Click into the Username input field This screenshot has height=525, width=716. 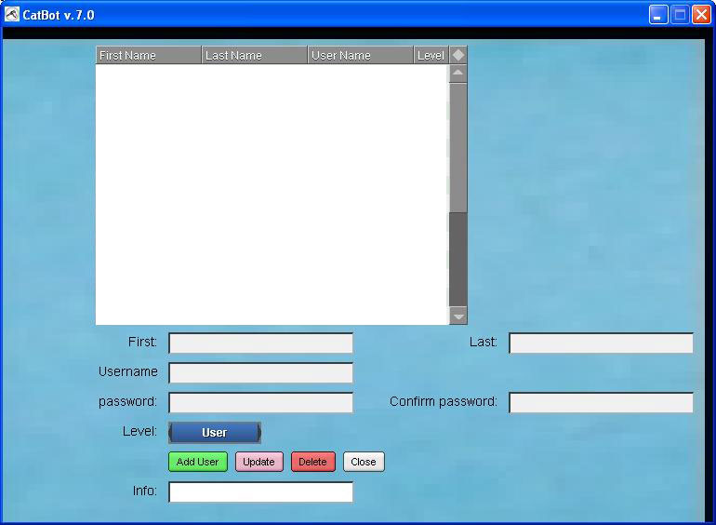260,372
